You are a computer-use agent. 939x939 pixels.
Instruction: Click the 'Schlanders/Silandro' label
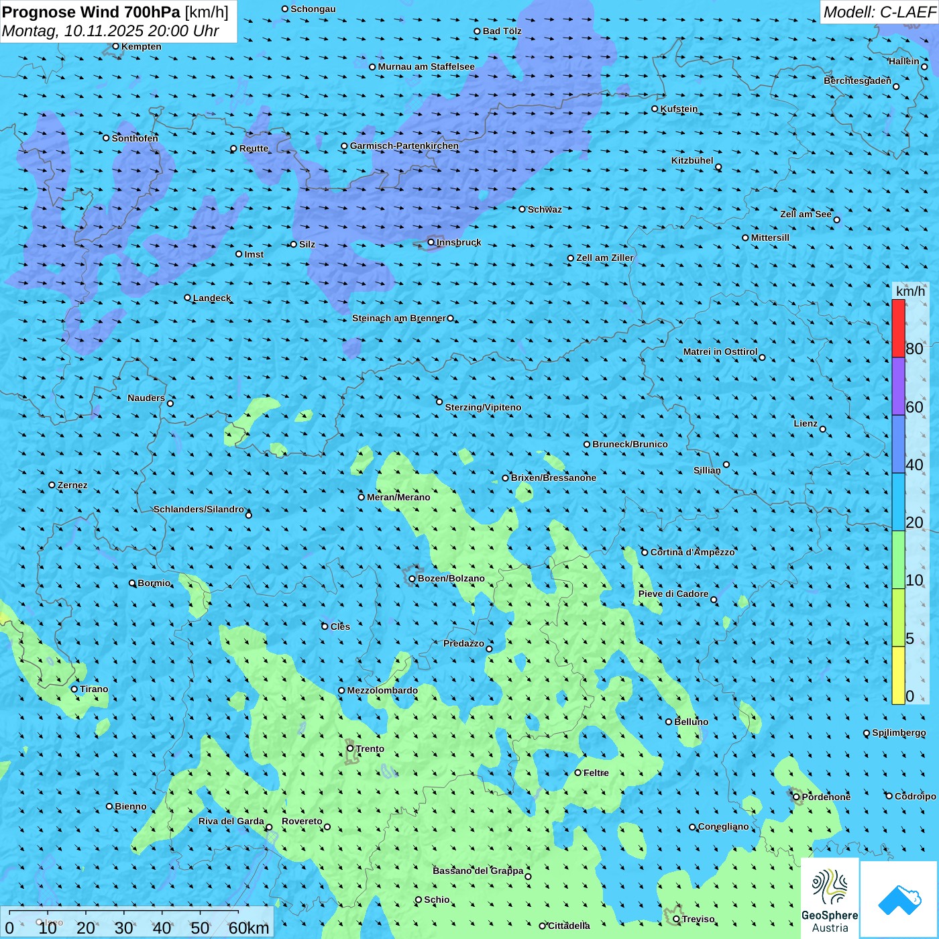pyautogui.click(x=199, y=509)
